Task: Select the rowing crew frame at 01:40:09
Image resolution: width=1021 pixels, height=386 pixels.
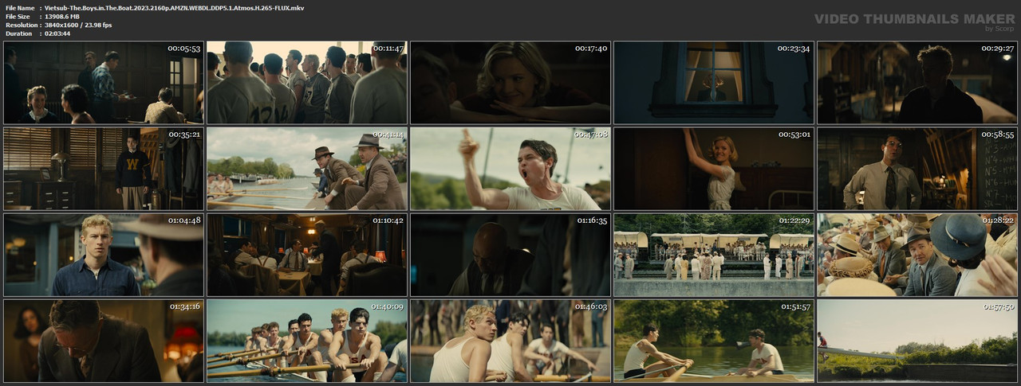Action: click(307, 341)
